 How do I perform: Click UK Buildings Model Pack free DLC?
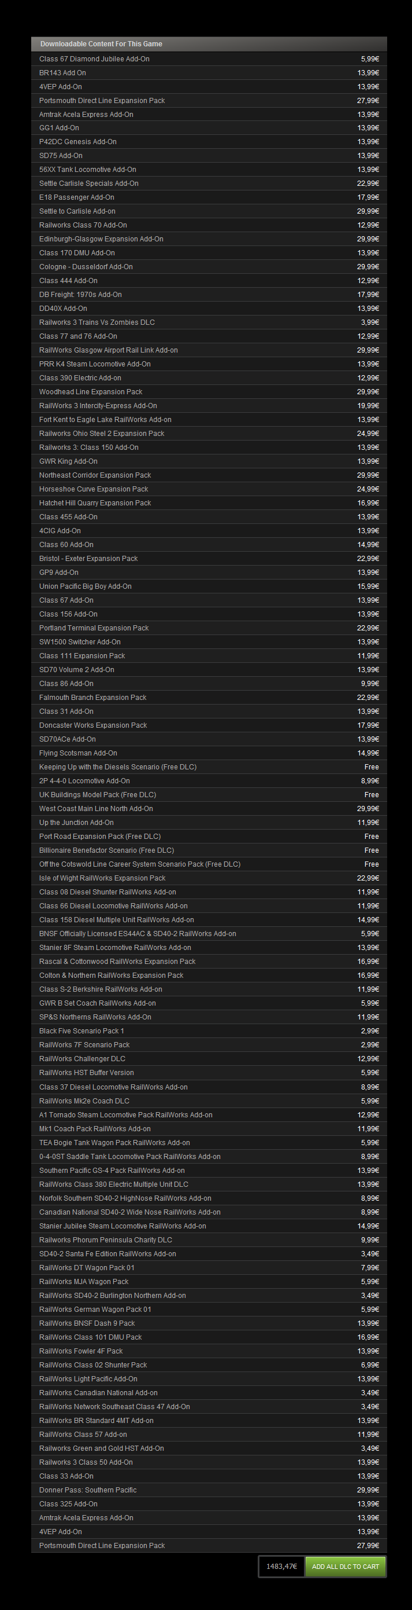(209, 795)
